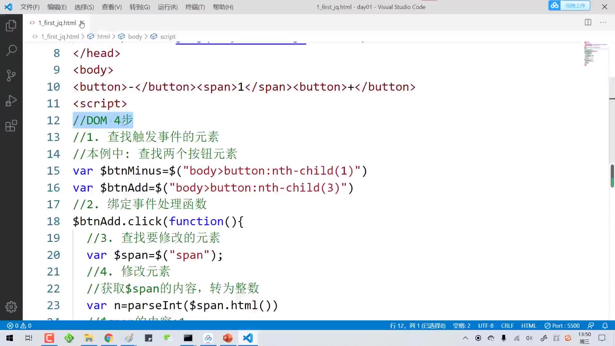Open the Baidu cloud app on the taskbar
This screenshot has height=346, width=615.
208,338
